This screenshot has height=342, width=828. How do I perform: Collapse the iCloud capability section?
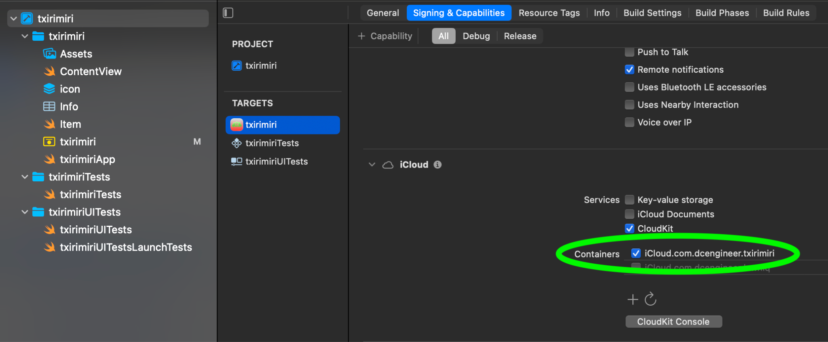pos(372,165)
